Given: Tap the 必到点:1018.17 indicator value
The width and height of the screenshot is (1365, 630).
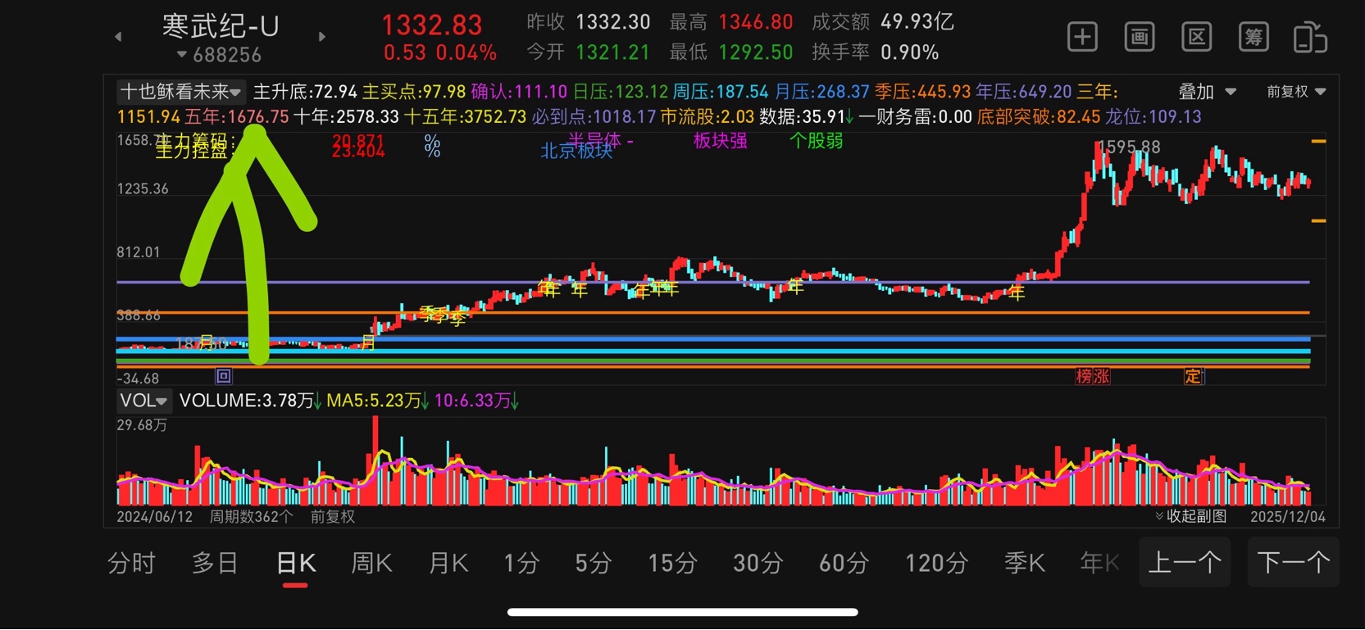Looking at the screenshot, I should click(594, 117).
